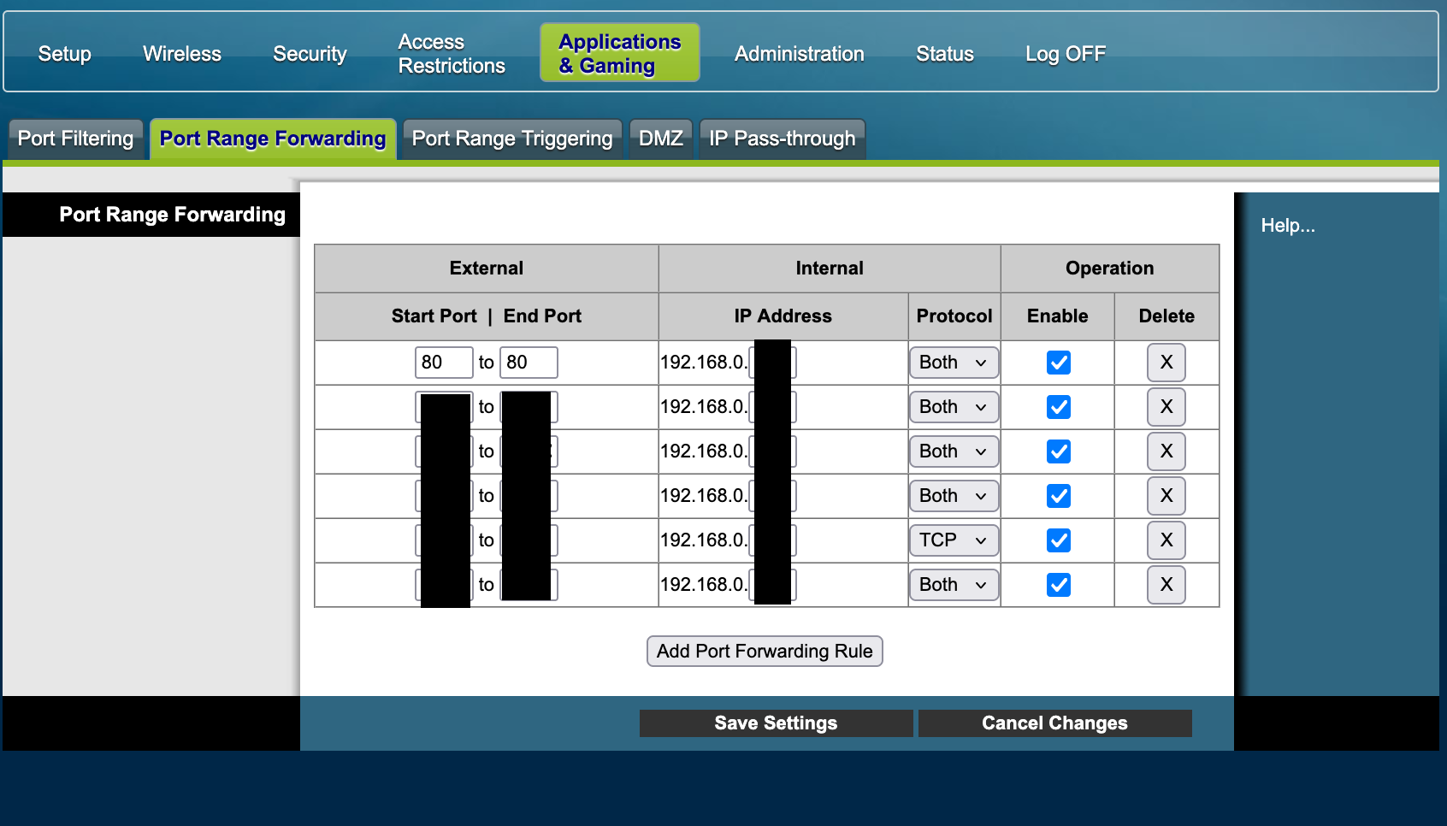Remove the fourth forwarding rule with X

[x=1166, y=496]
